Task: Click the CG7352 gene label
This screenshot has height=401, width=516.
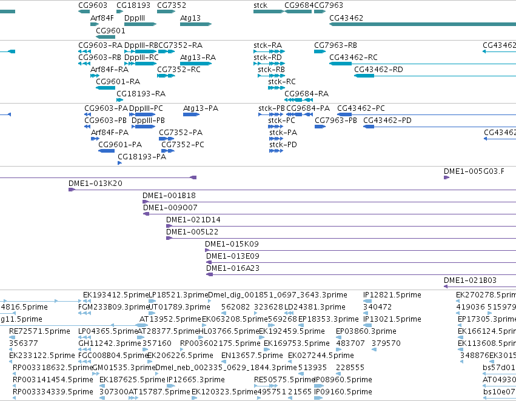Action: point(172,5)
